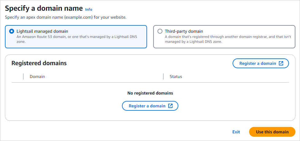Select the Lightsail managed domain radio button
The image size is (300, 141).
[x=12, y=31]
